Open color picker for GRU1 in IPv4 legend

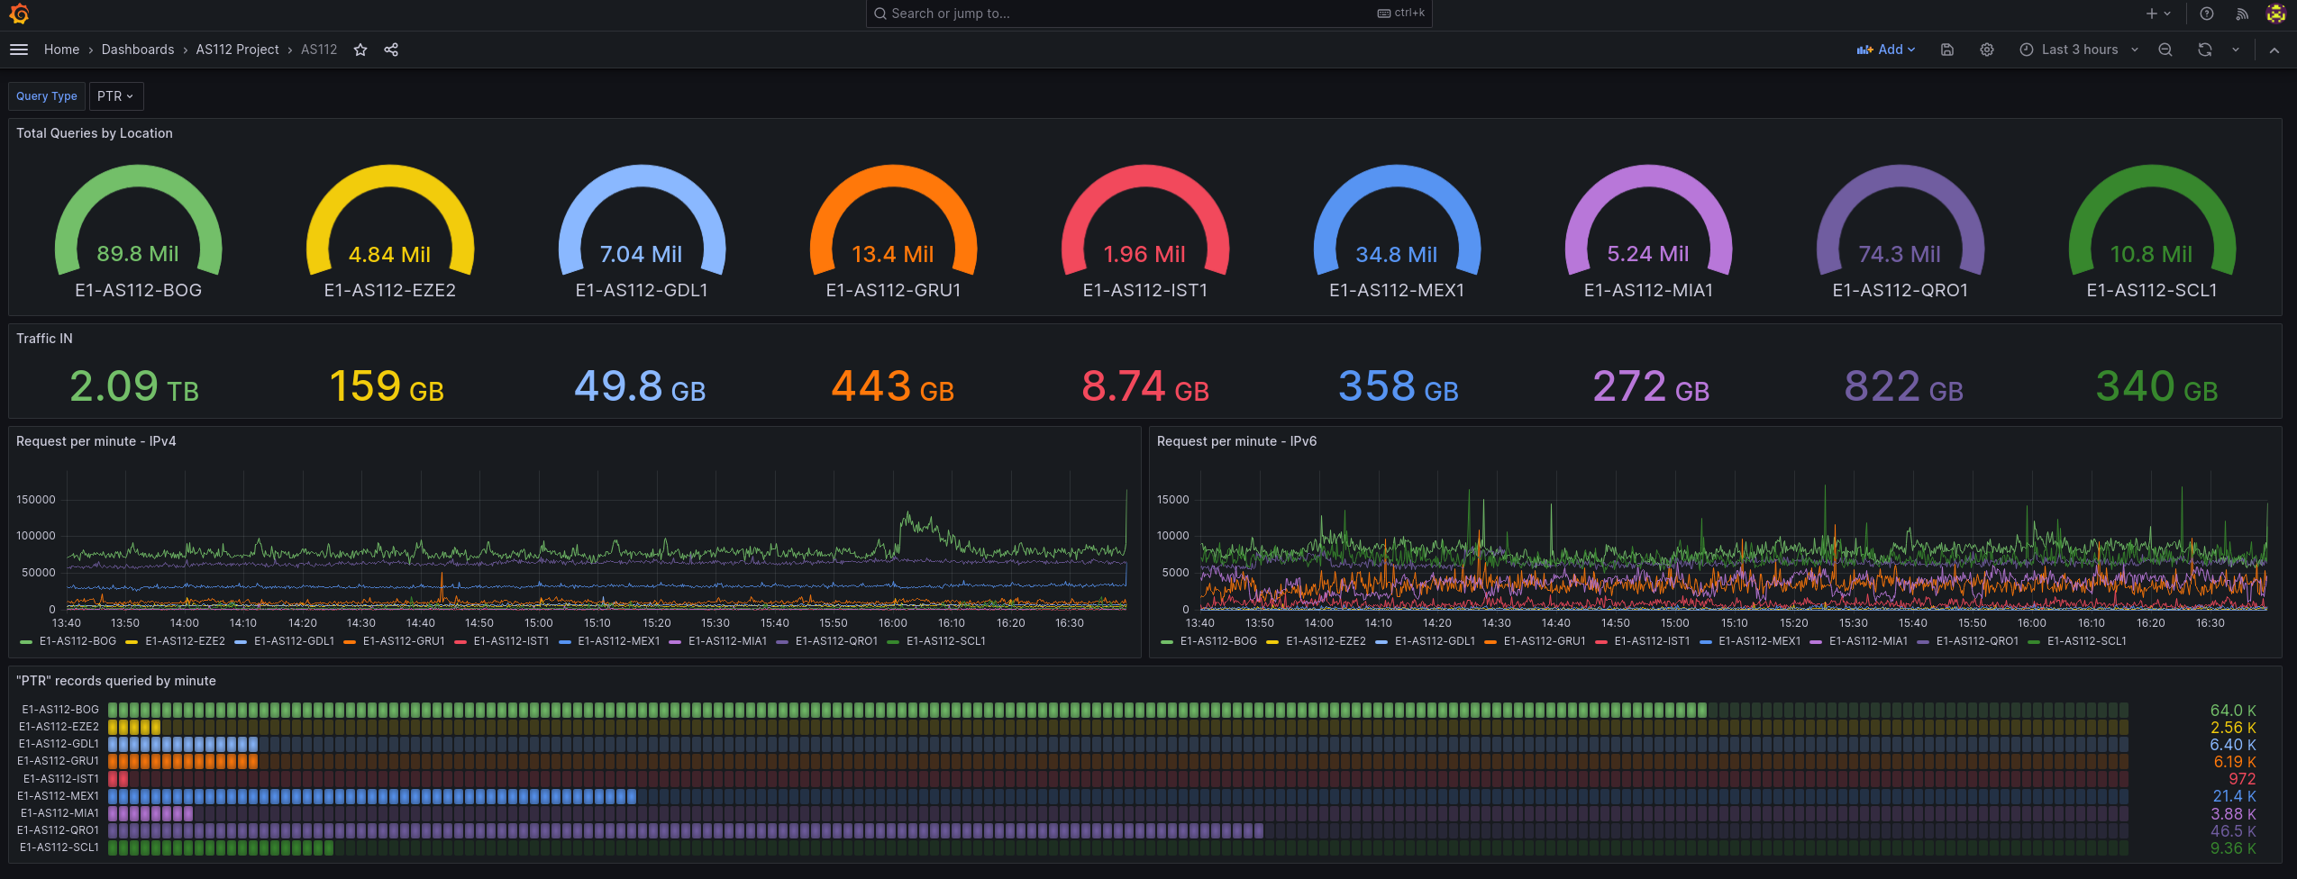pyautogui.click(x=350, y=642)
